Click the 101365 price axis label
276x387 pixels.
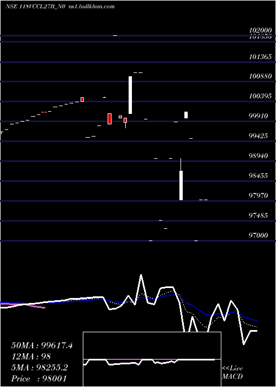click(x=260, y=57)
